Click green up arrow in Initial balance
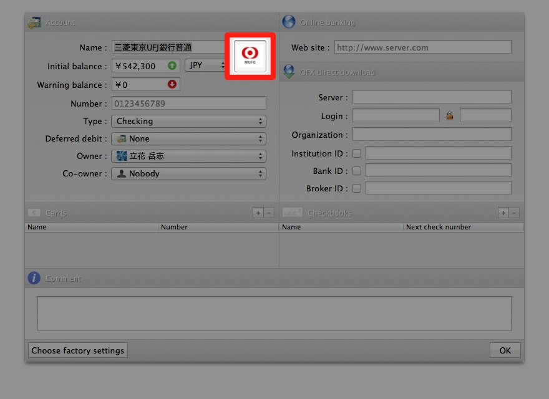This screenshot has width=549, height=399. (172, 65)
